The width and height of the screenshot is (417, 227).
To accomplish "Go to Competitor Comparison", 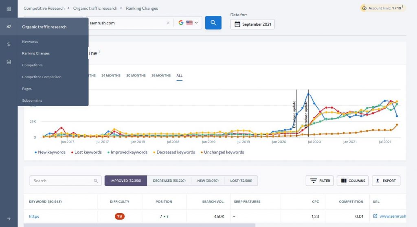I will coord(42,77).
